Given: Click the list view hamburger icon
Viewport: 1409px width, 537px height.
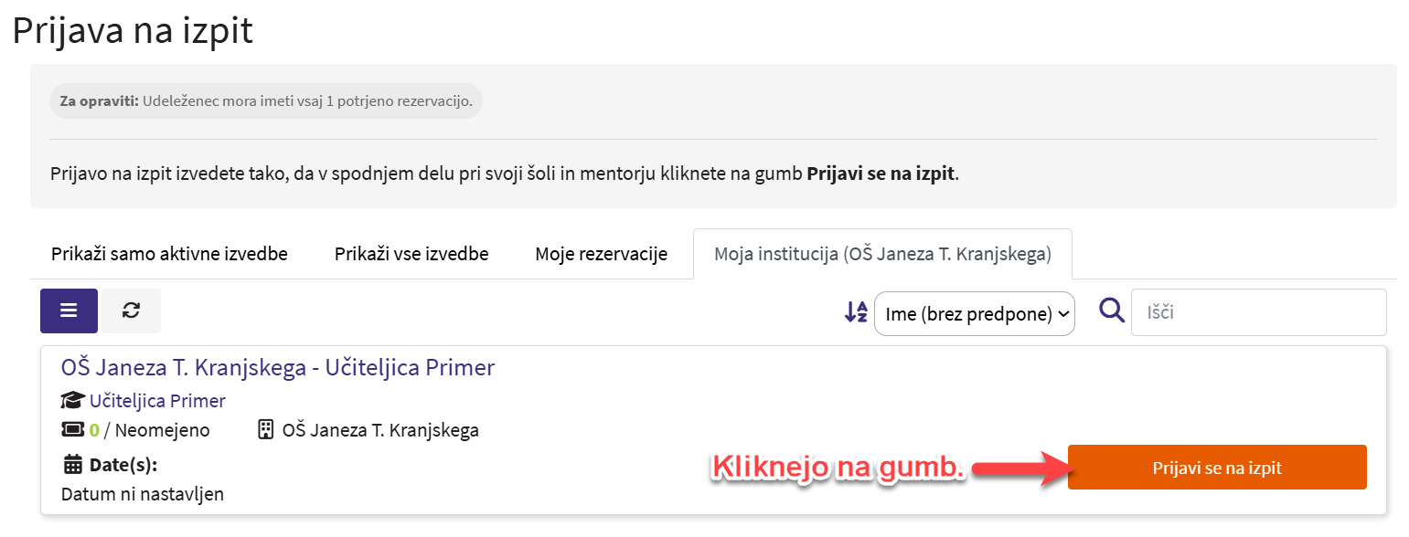Looking at the screenshot, I should 69,311.
